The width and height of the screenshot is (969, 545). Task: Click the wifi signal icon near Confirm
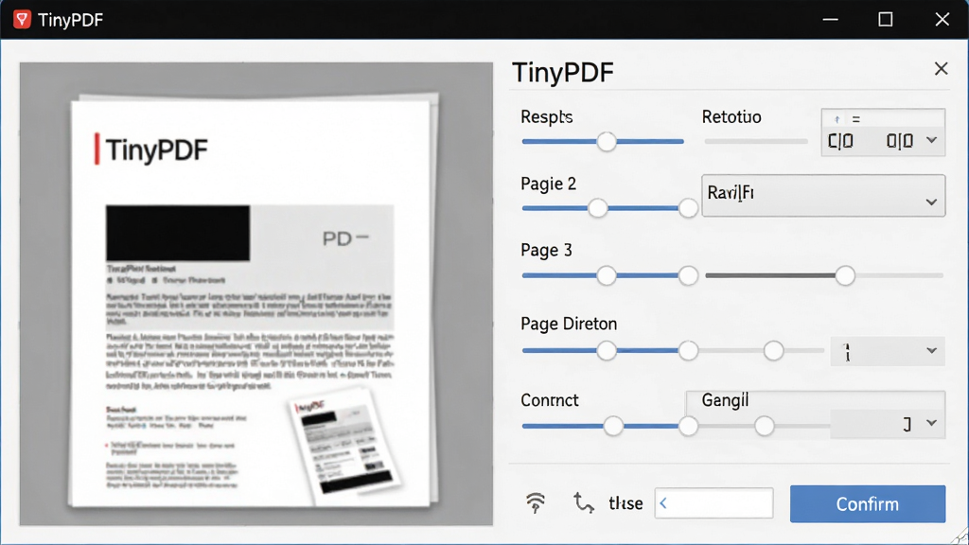536,503
